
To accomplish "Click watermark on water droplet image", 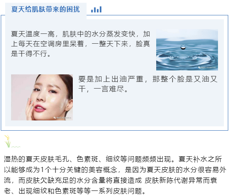I will point(207,67).
